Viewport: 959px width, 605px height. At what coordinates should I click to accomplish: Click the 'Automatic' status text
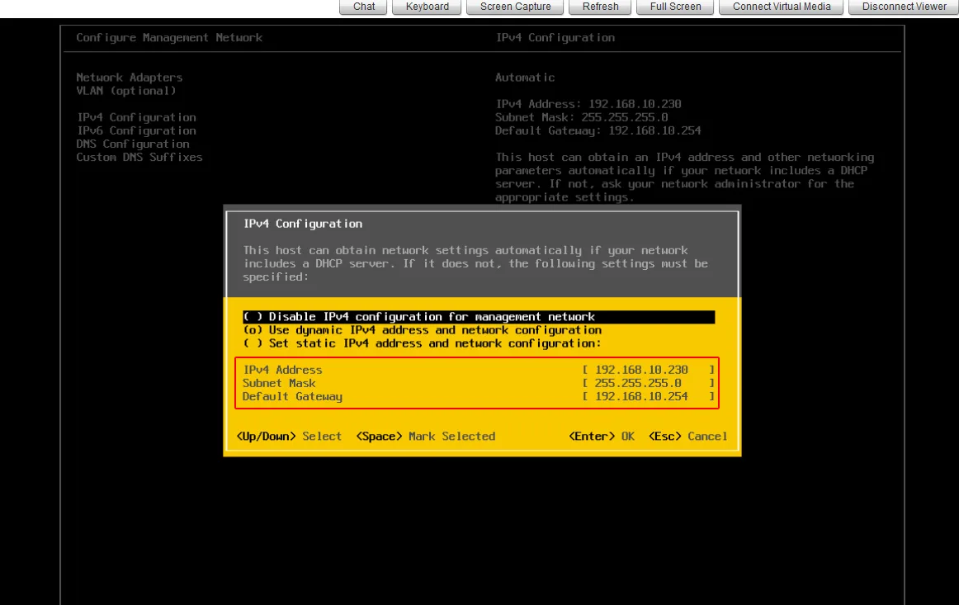click(x=525, y=78)
